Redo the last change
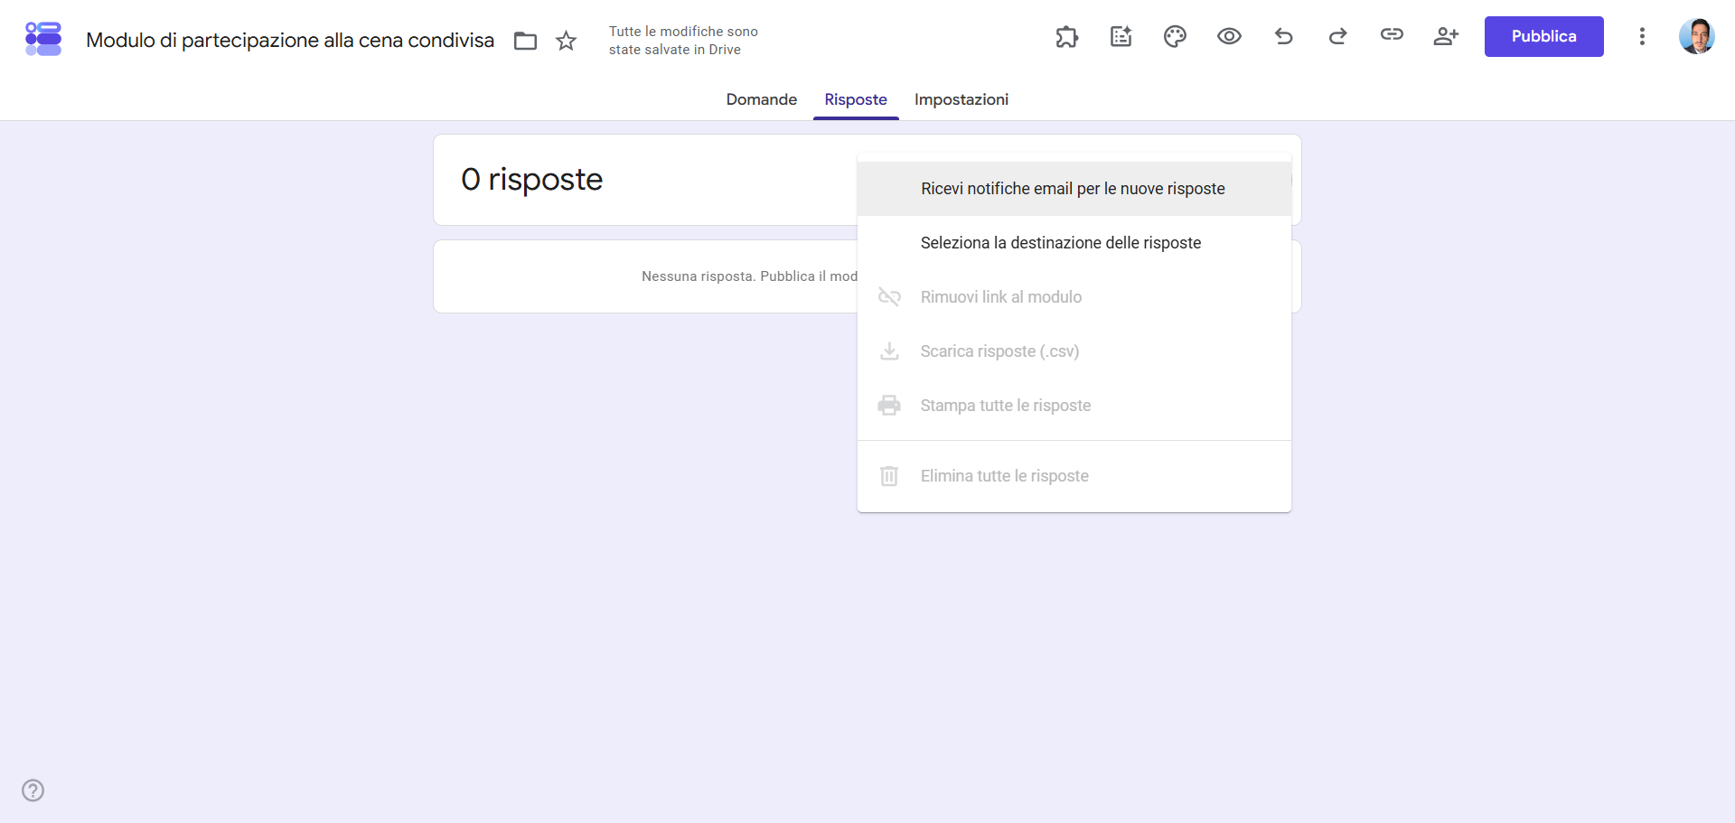Screen dimensions: 1735x823 [x=1337, y=36]
